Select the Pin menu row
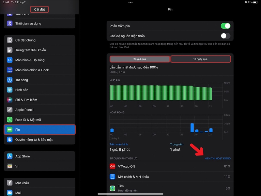Screen dimensions: 261x196 point(39,129)
